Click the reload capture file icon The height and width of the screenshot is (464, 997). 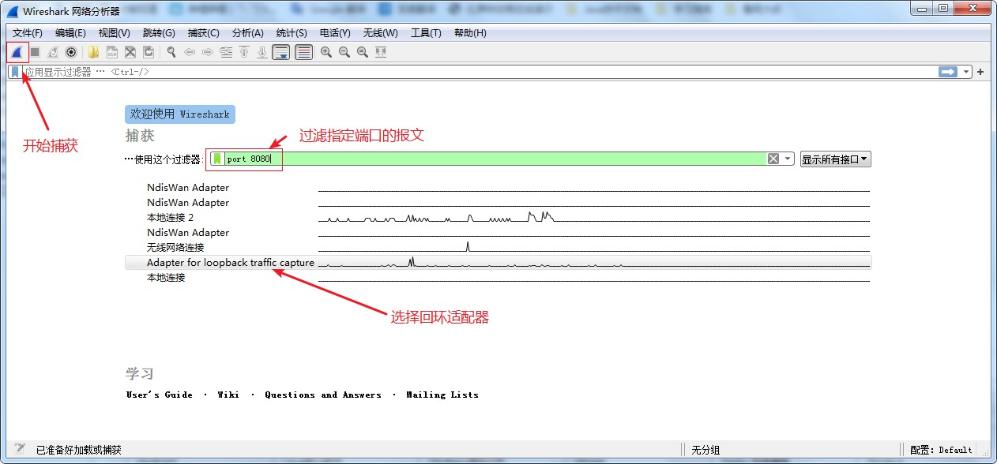pyautogui.click(x=149, y=52)
